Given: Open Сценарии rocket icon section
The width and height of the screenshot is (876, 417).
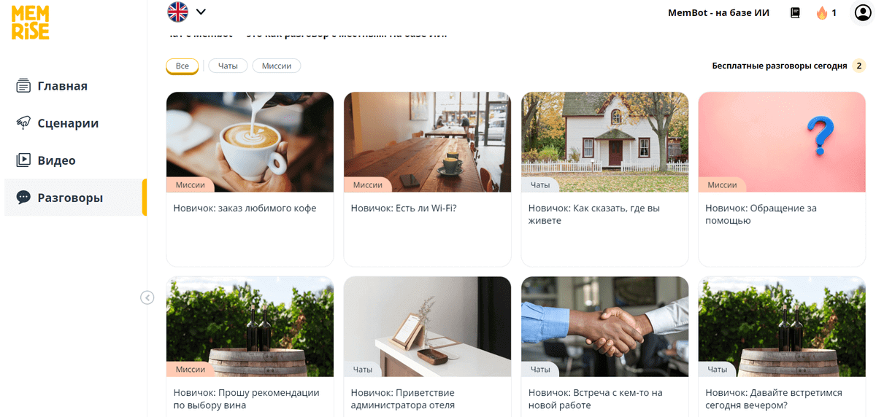Looking at the screenshot, I should click(x=23, y=123).
